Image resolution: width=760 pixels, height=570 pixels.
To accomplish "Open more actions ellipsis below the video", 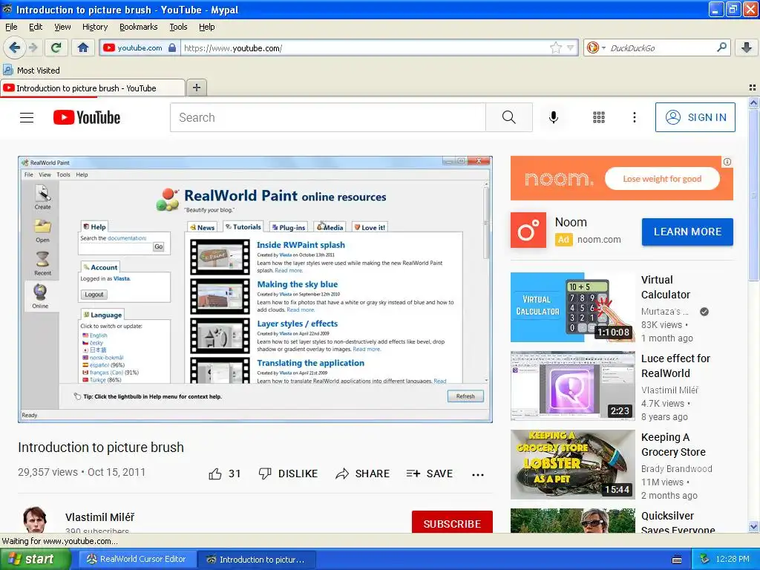I will tap(478, 474).
